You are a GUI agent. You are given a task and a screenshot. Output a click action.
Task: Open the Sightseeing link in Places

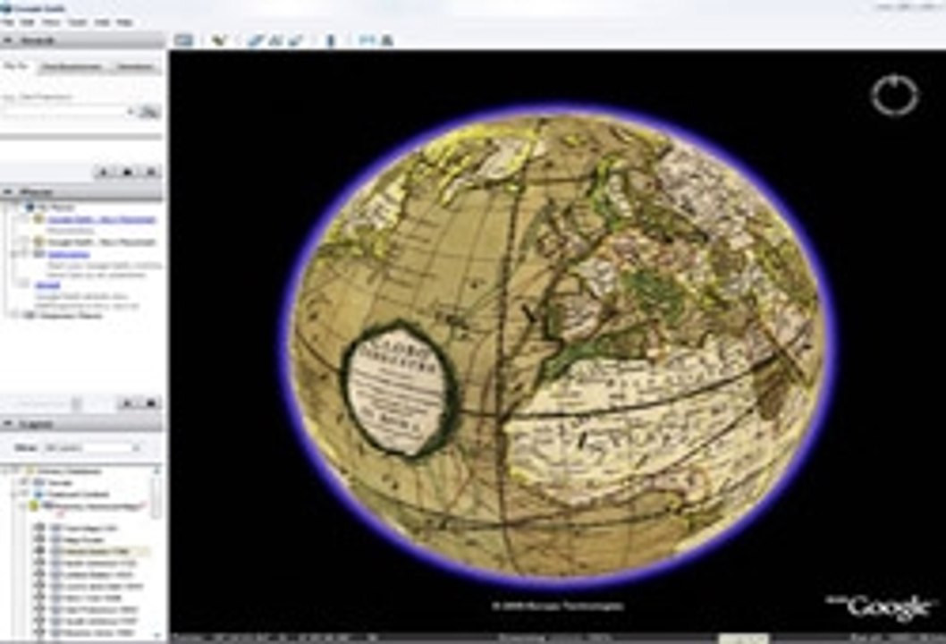pos(69,254)
